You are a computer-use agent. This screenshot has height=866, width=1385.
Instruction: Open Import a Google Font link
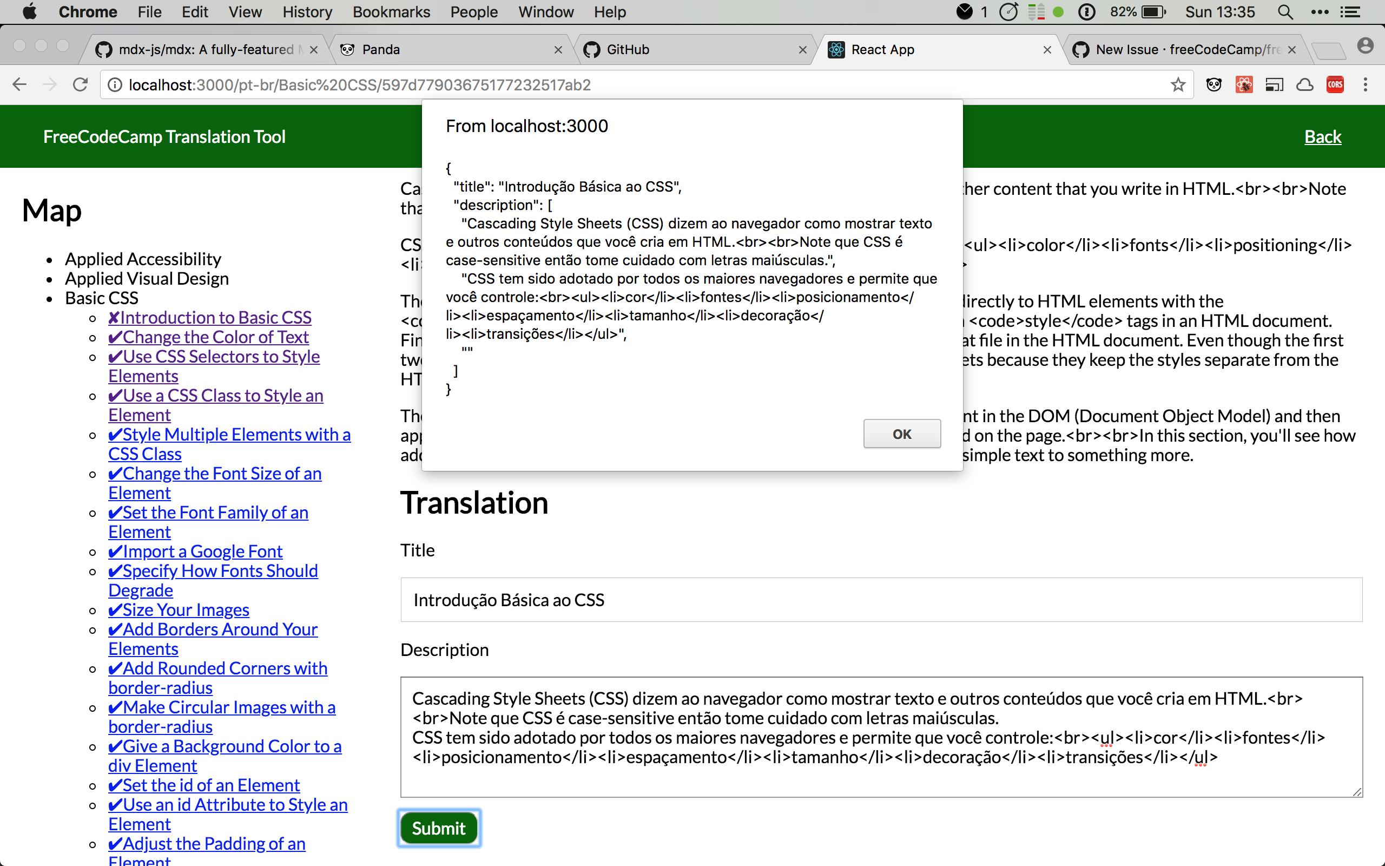[x=195, y=551]
